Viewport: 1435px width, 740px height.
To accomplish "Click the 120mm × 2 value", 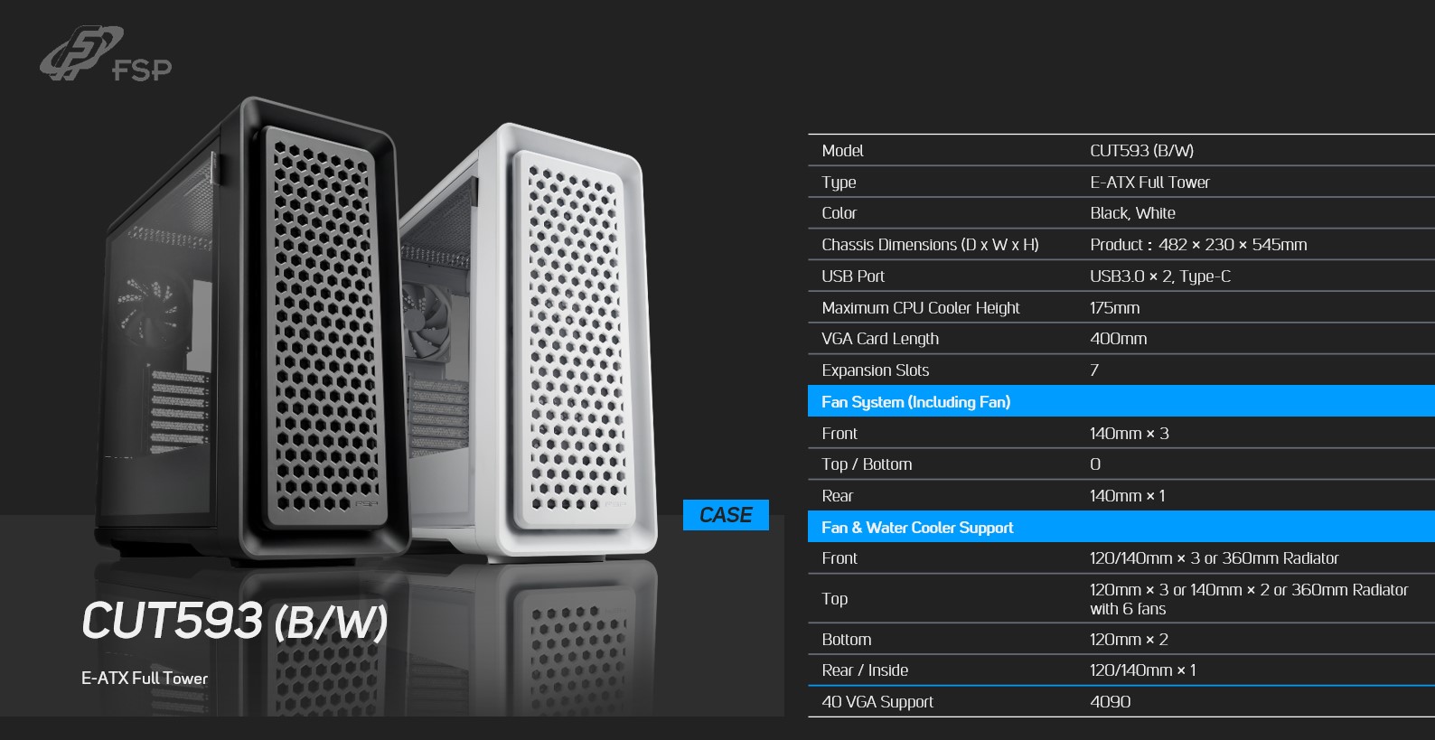I will 1129,640.
